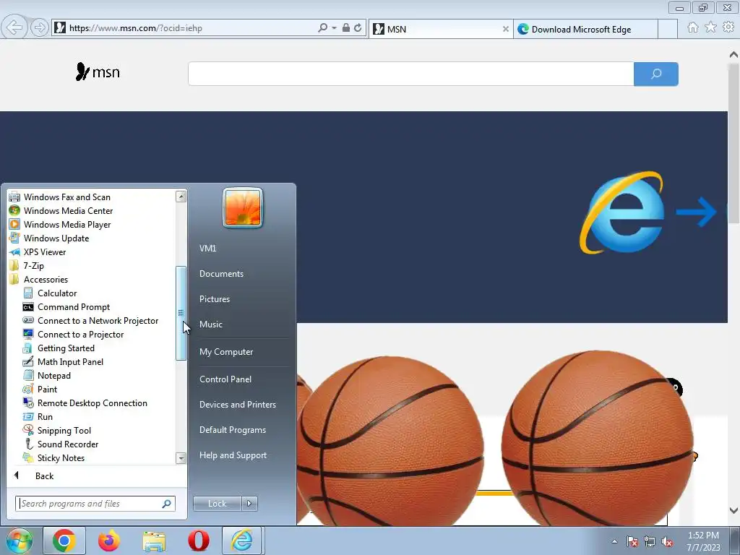The image size is (740, 555).
Task: Expand the 7-Zip folder
Action: (33, 266)
